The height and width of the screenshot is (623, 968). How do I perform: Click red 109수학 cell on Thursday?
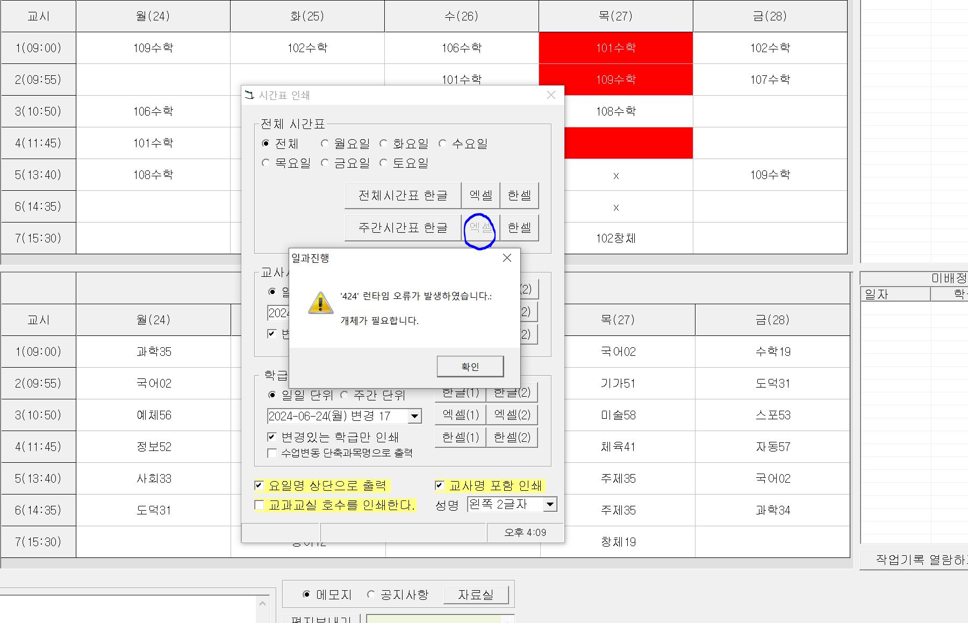pos(616,80)
